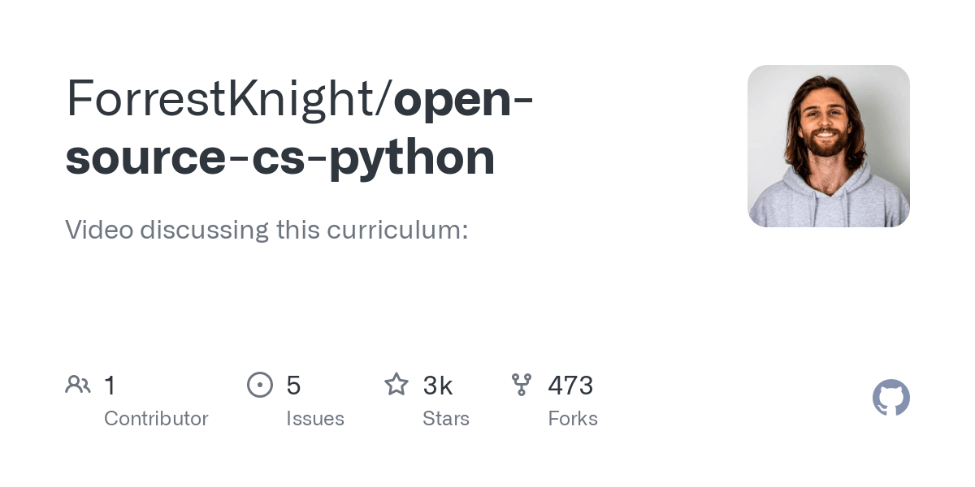Click the 'source-cs-python' text on second title line
Screen dimensions: 975x487
point(280,157)
